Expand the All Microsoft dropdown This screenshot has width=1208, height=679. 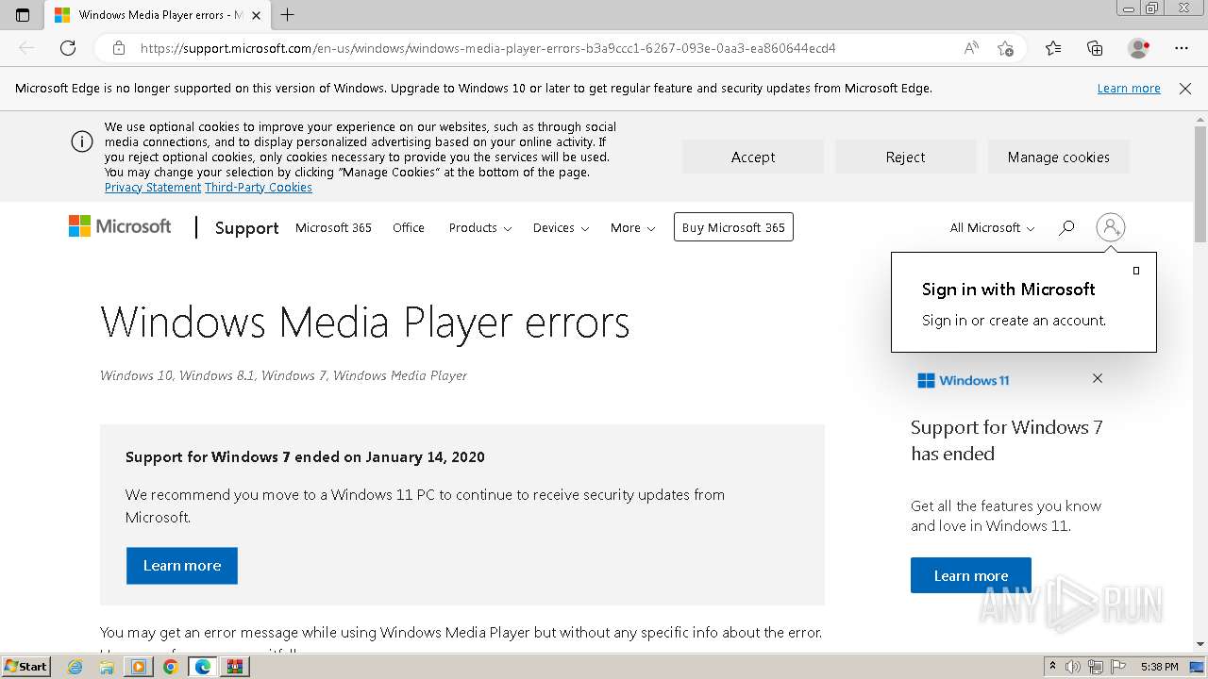[x=992, y=227]
